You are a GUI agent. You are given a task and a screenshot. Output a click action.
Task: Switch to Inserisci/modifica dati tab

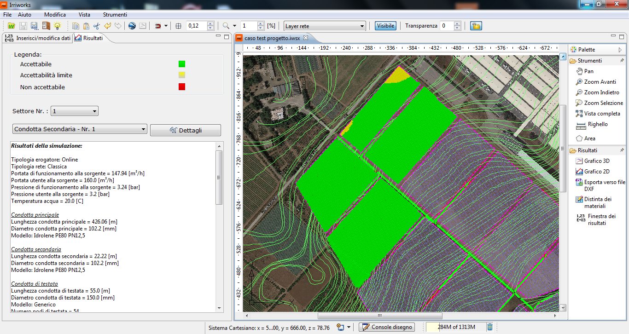click(39, 38)
